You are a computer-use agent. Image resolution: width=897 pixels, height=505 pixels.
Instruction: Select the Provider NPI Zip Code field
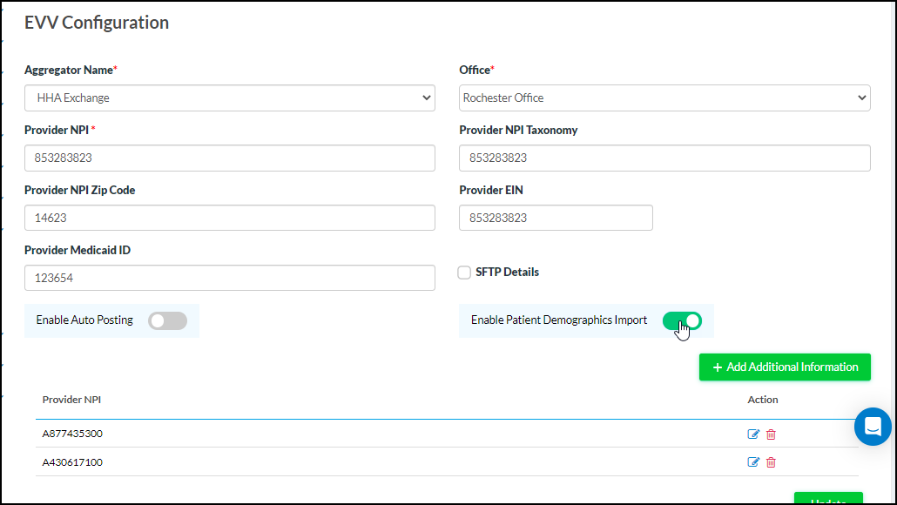230,218
